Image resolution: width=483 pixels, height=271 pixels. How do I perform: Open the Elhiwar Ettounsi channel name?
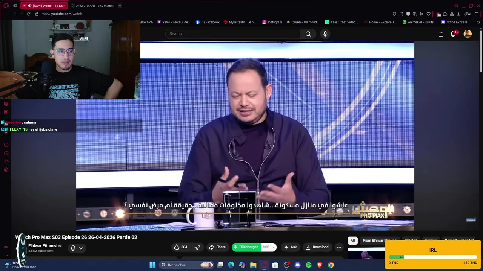click(x=43, y=246)
